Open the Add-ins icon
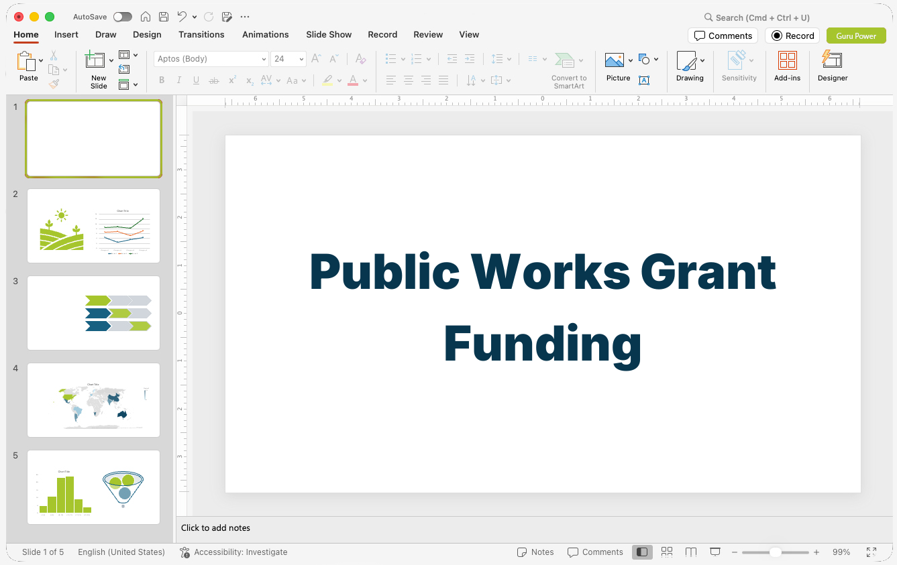The image size is (897, 565). click(x=787, y=61)
